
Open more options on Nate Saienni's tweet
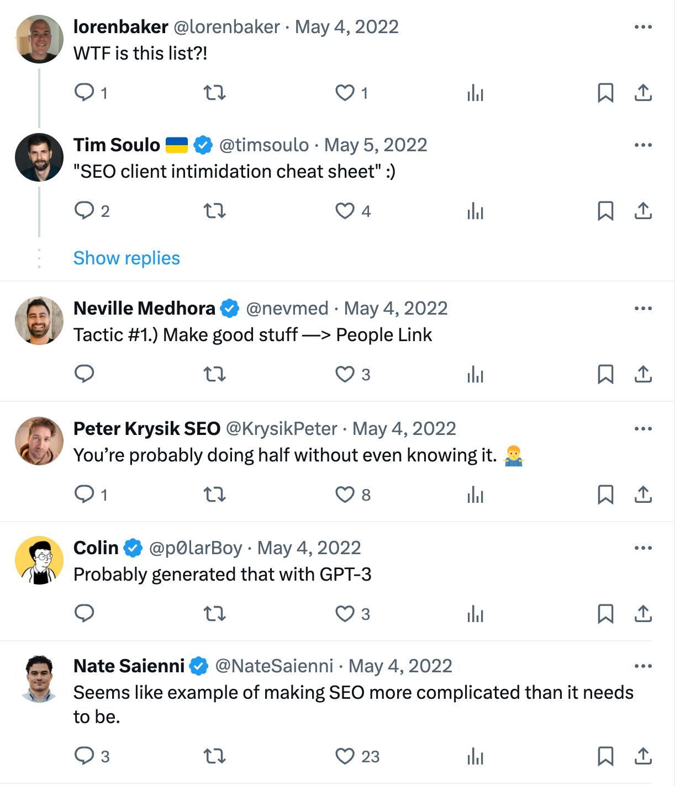(x=642, y=665)
